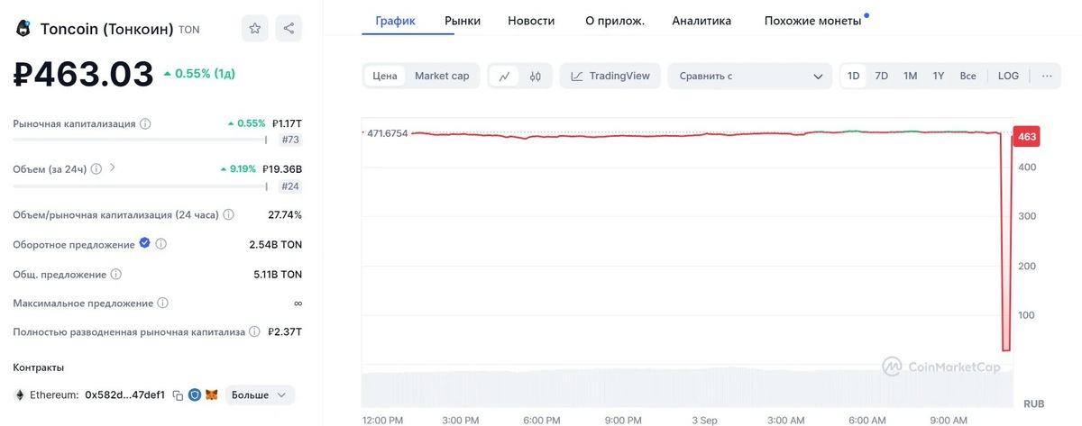The height and width of the screenshot is (426, 1082).
Task: Click the market cap rank progress bar
Action: point(140,140)
